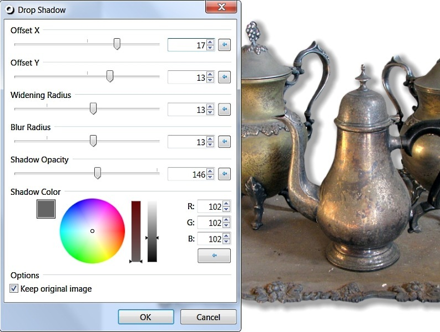Reset Shadow Opacity to default
The image size is (440, 332).
[x=225, y=174]
